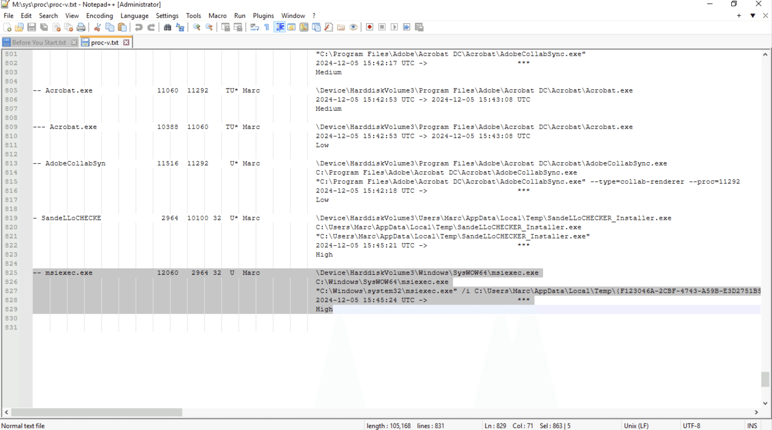
Task: Open the View menu
Action: coord(72,16)
